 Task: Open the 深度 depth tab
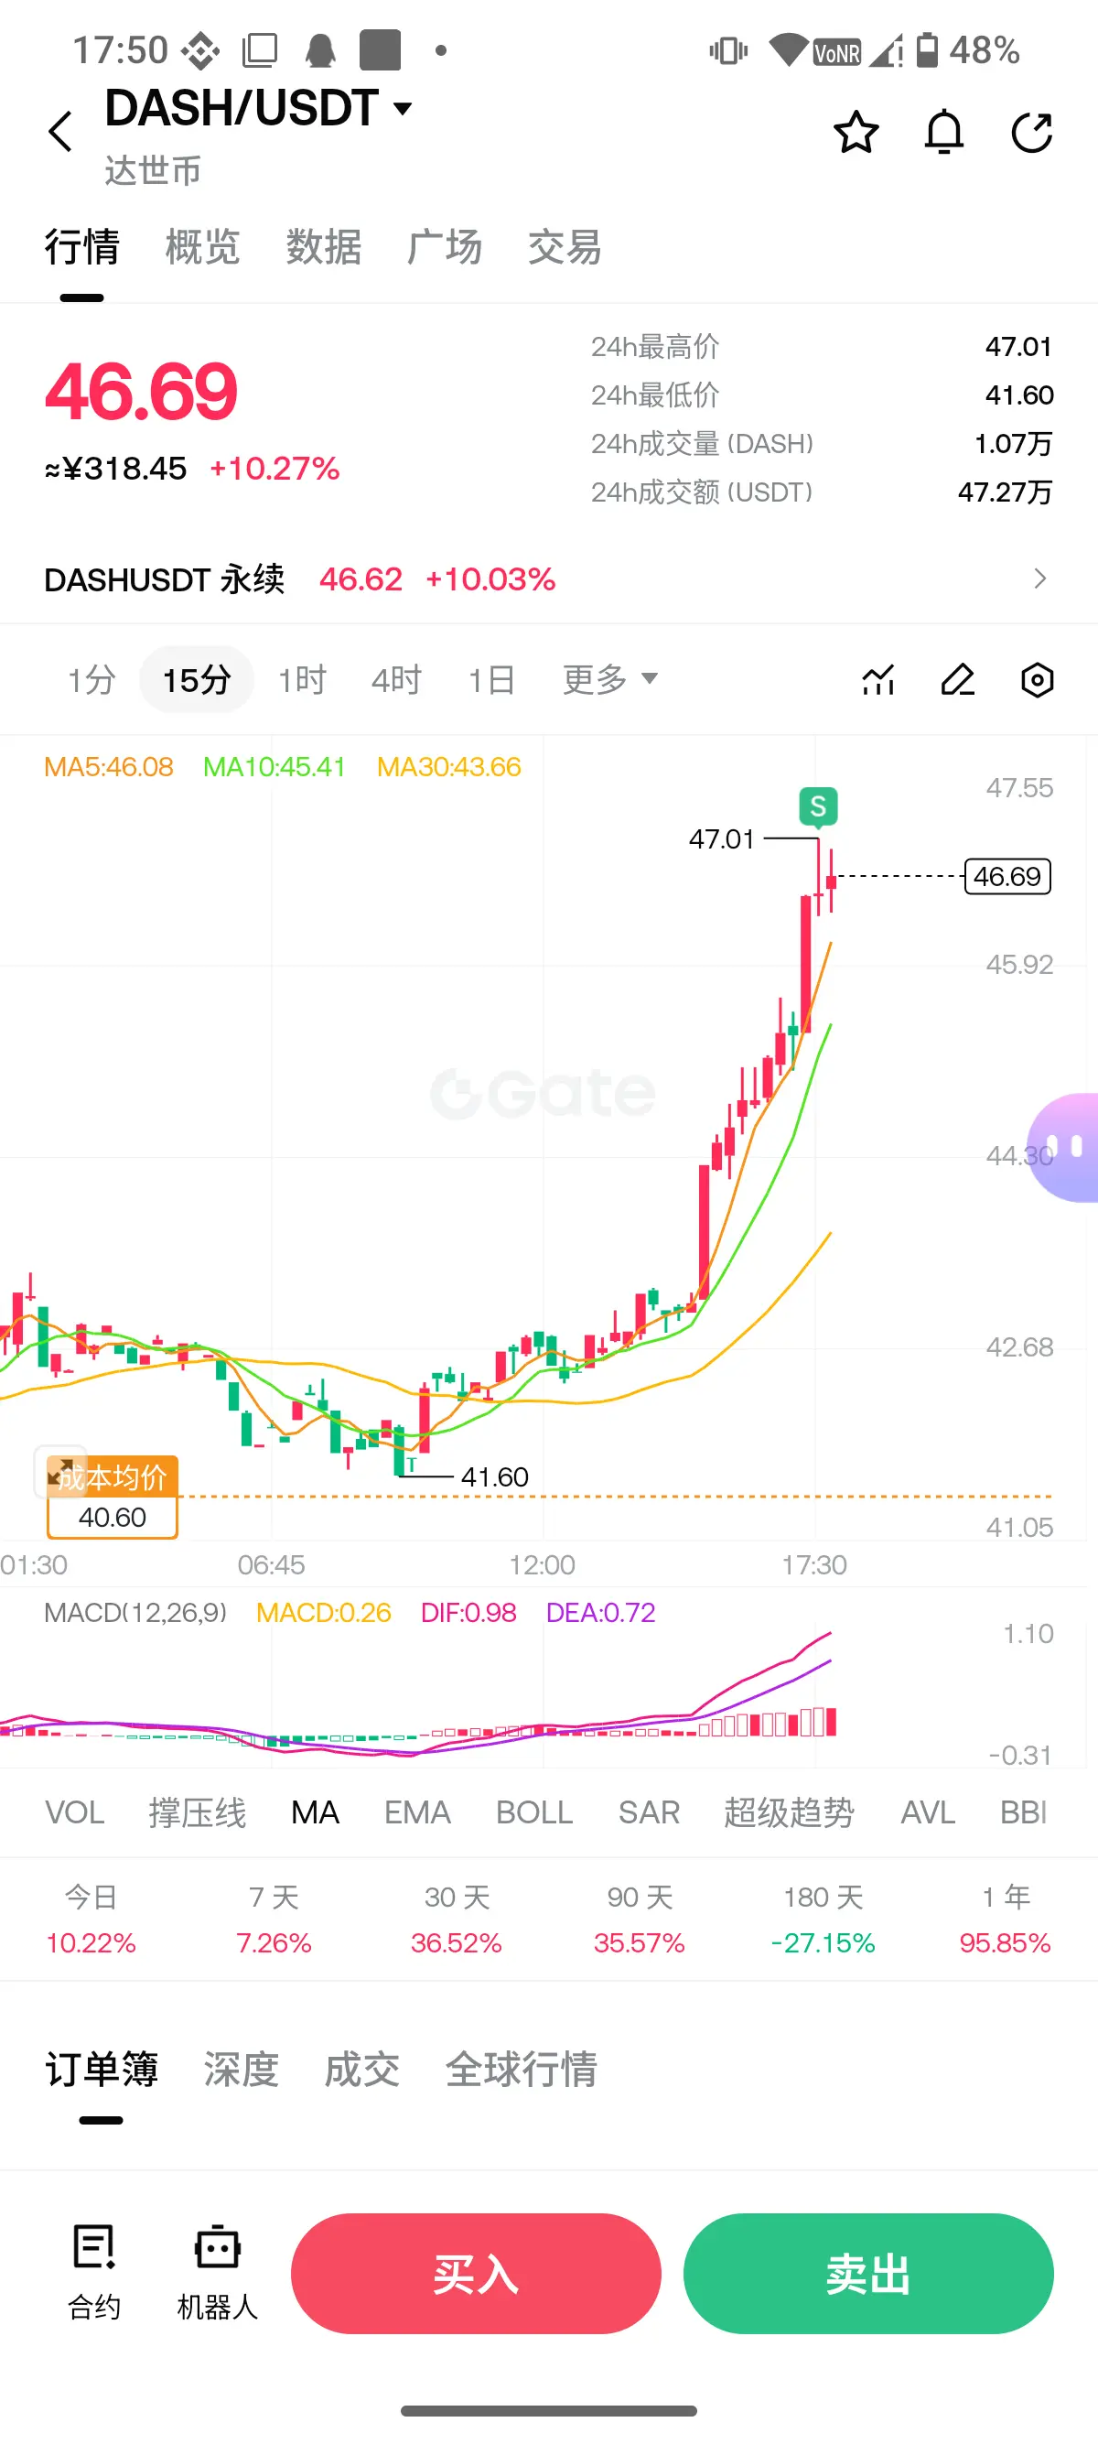tap(241, 2070)
